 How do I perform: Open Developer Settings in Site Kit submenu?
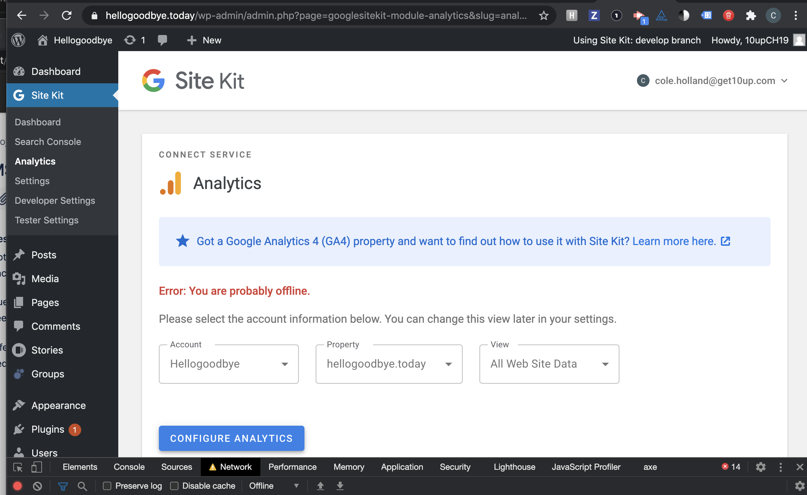point(55,201)
